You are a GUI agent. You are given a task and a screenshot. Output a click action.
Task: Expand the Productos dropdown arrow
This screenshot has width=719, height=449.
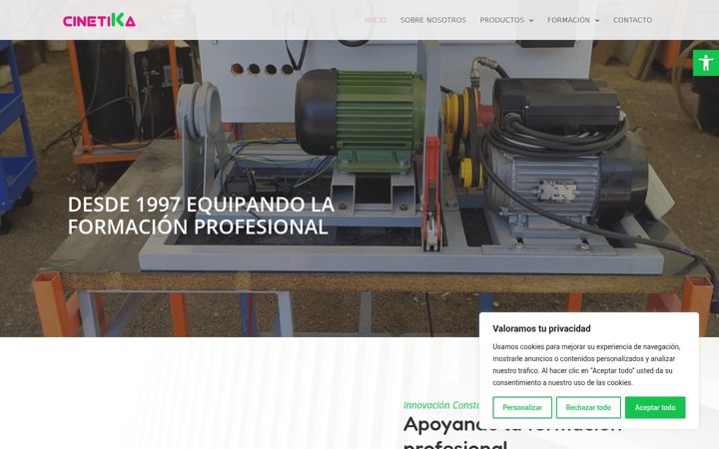[x=531, y=21]
